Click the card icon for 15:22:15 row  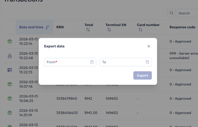click(x=10, y=70)
